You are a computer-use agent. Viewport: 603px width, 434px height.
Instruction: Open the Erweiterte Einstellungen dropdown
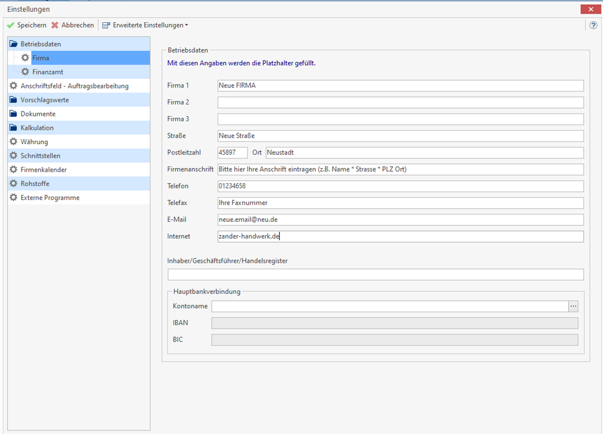(x=145, y=25)
